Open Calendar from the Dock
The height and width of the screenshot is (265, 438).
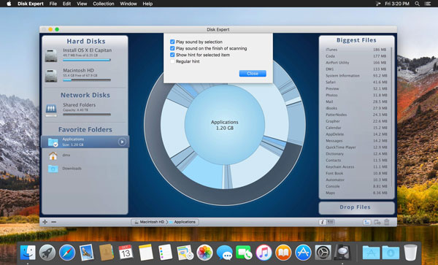click(126, 252)
